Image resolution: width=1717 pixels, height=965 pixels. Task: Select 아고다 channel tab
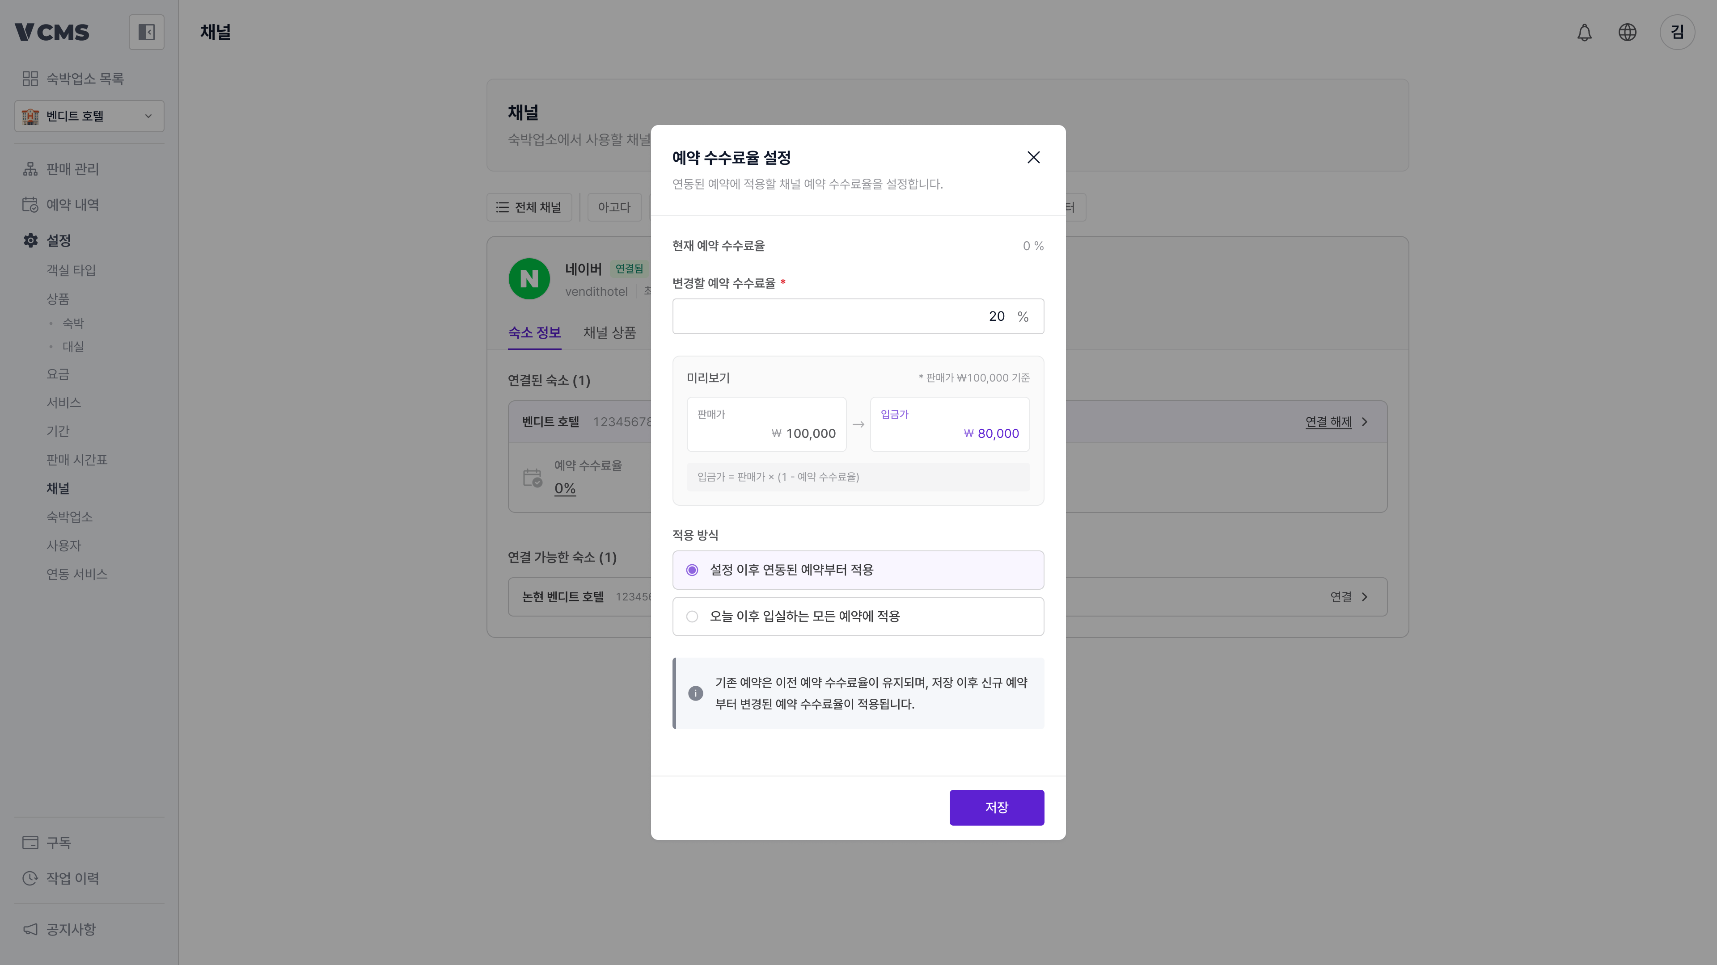[x=614, y=207]
